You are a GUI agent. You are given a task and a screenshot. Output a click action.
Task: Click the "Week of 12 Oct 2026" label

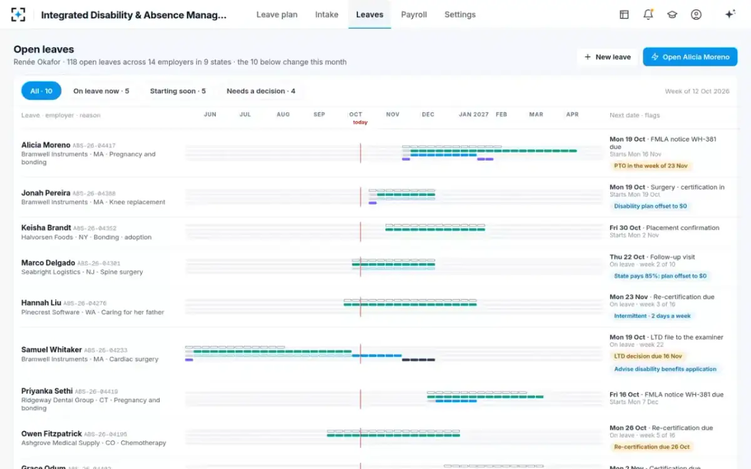697,91
